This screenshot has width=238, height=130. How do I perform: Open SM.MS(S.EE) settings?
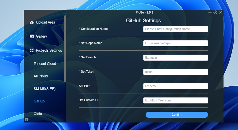coord(44,89)
